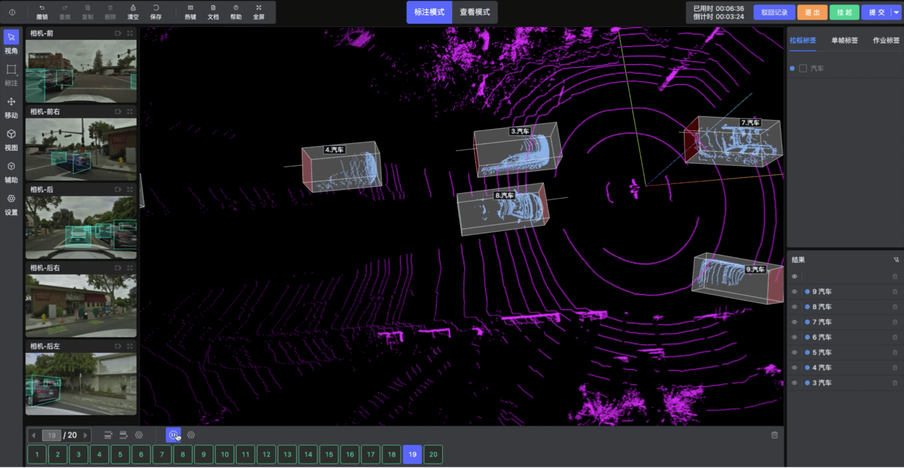Click the second frame list layout icon
Viewport: 904px width, 468px height.
pos(123,435)
